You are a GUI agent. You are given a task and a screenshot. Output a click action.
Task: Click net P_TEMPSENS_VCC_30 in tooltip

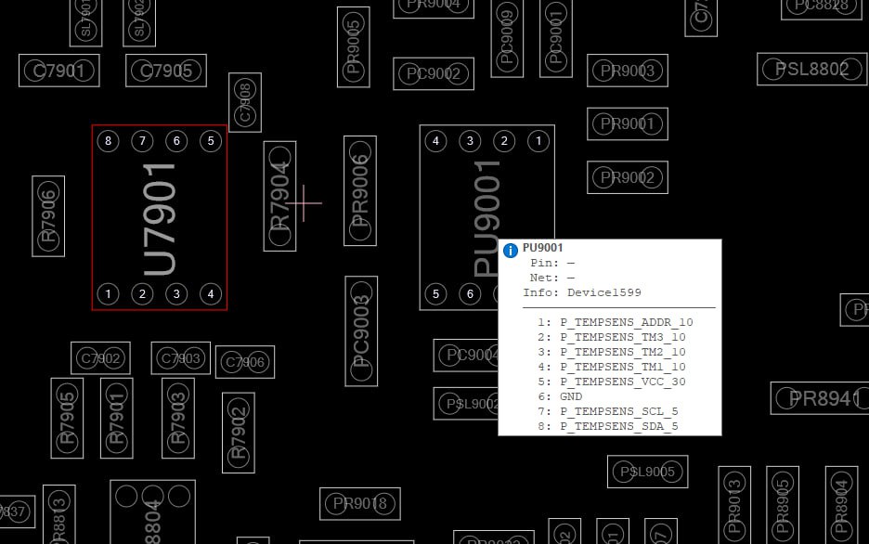coord(622,382)
